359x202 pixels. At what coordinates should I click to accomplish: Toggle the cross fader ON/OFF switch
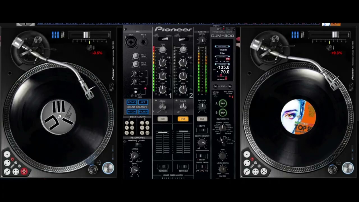[202, 156]
